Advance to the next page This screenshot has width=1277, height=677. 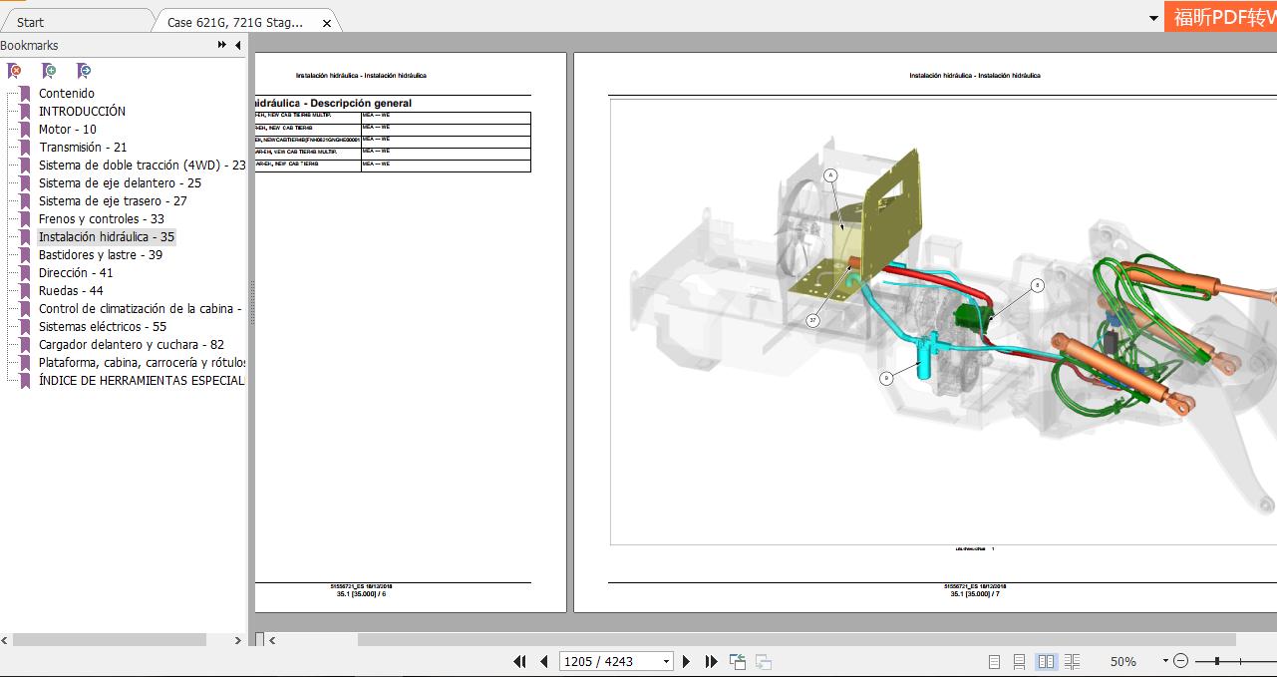(x=686, y=661)
